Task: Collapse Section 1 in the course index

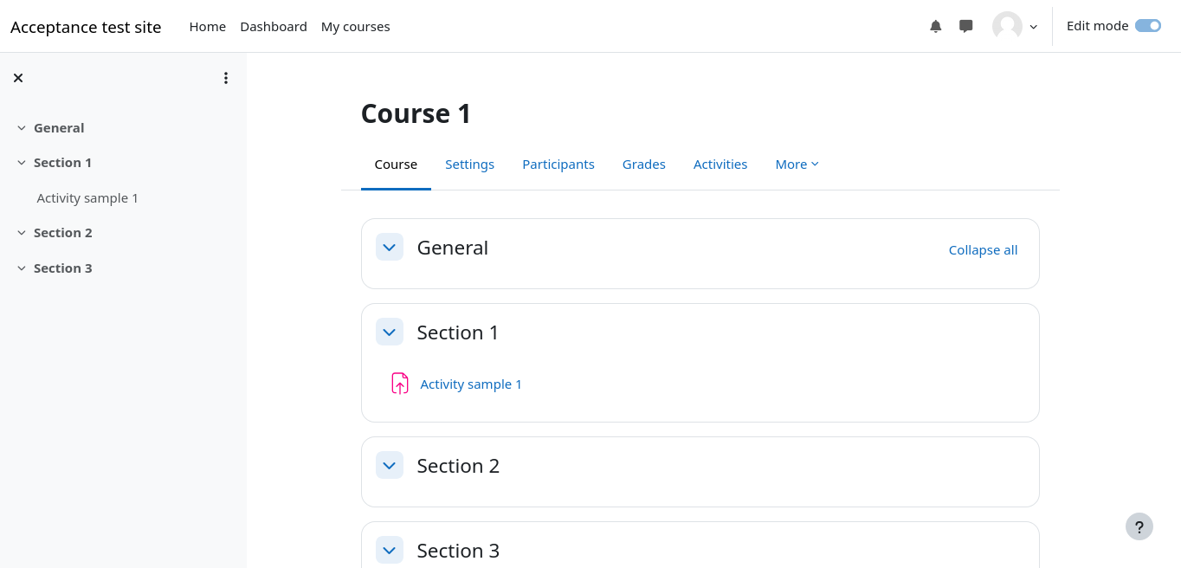Action: [22, 163]
